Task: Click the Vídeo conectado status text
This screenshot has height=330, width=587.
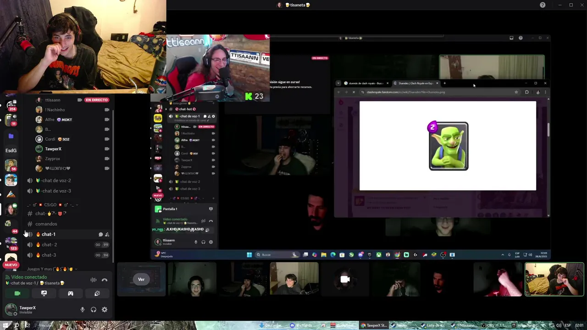Action: pos(29,277)
